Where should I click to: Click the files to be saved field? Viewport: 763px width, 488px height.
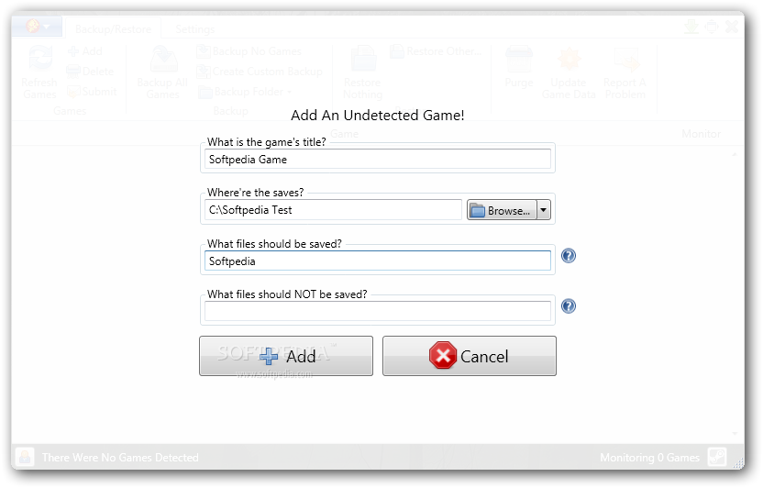378,261
